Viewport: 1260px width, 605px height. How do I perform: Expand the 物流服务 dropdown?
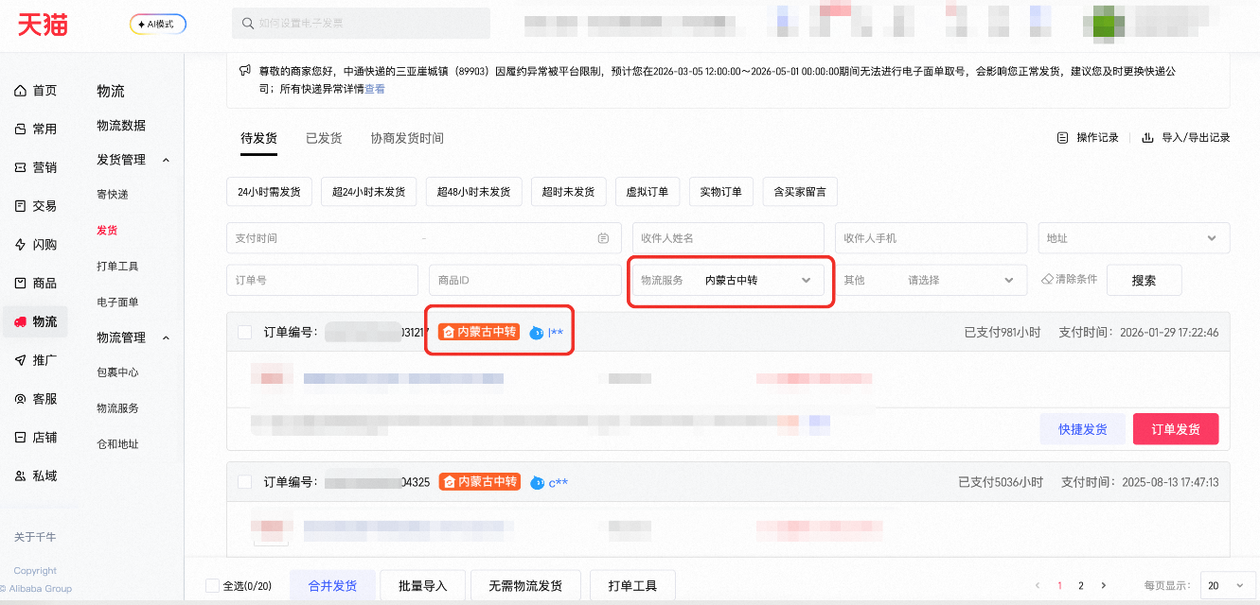point(728,281)
